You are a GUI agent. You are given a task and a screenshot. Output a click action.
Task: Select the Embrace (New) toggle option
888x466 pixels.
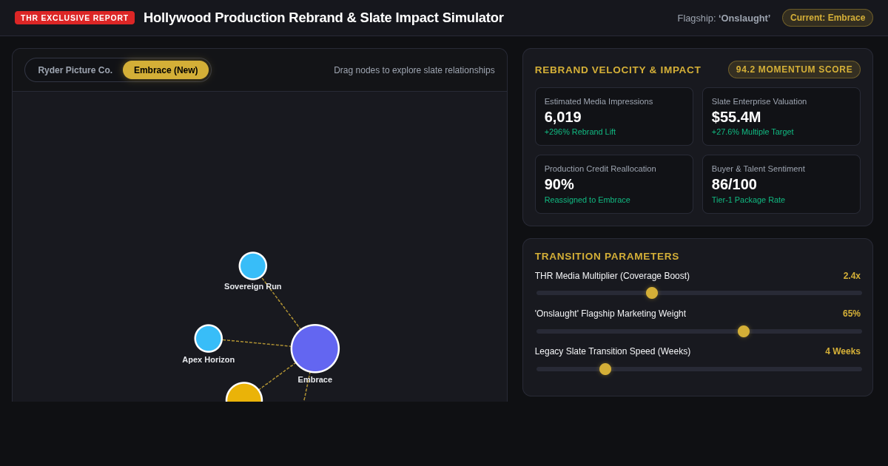(x=166, y=70)
